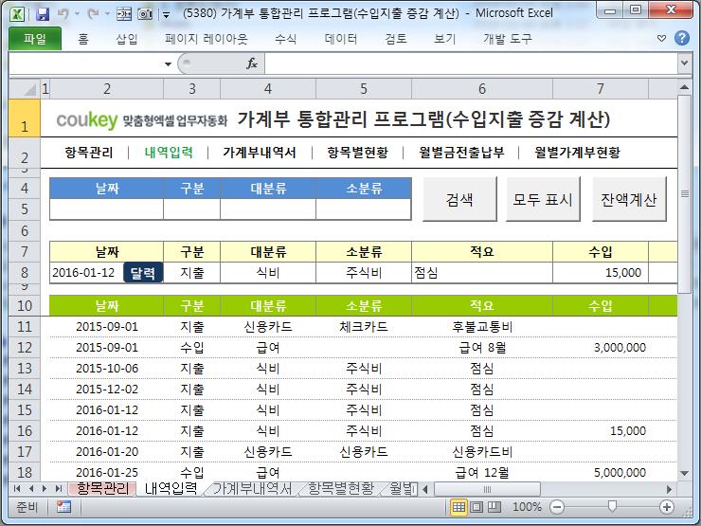The width and height of the screenshot is (701, 526).
Task: Open the 검토 ribbon tab
Action: pos(396,39)
